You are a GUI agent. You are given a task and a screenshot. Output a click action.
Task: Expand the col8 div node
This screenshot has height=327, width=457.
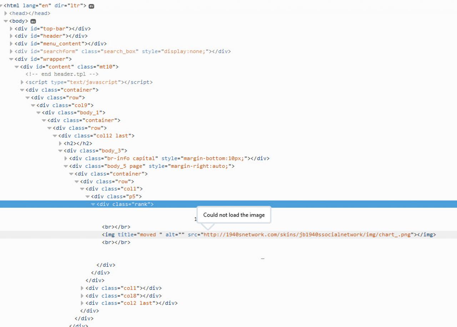pyautogui.click(x=82, y=296)
